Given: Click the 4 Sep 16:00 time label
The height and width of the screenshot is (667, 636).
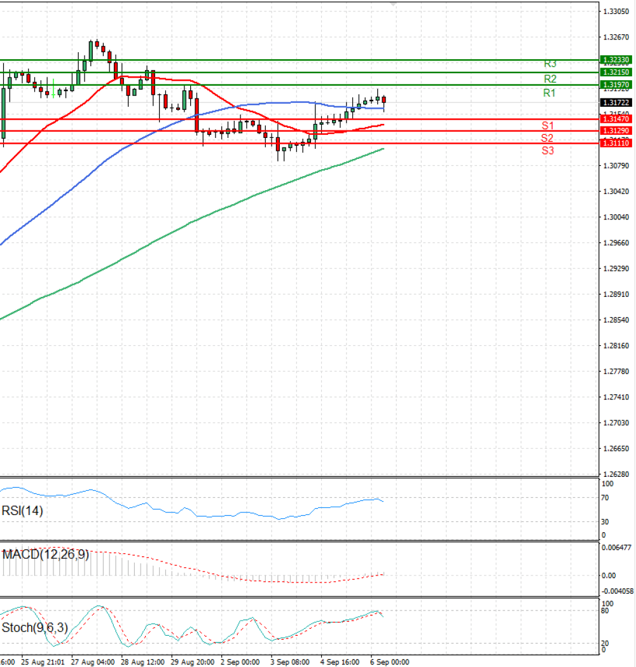Looking at the screenshot, I should coord(340,663).
